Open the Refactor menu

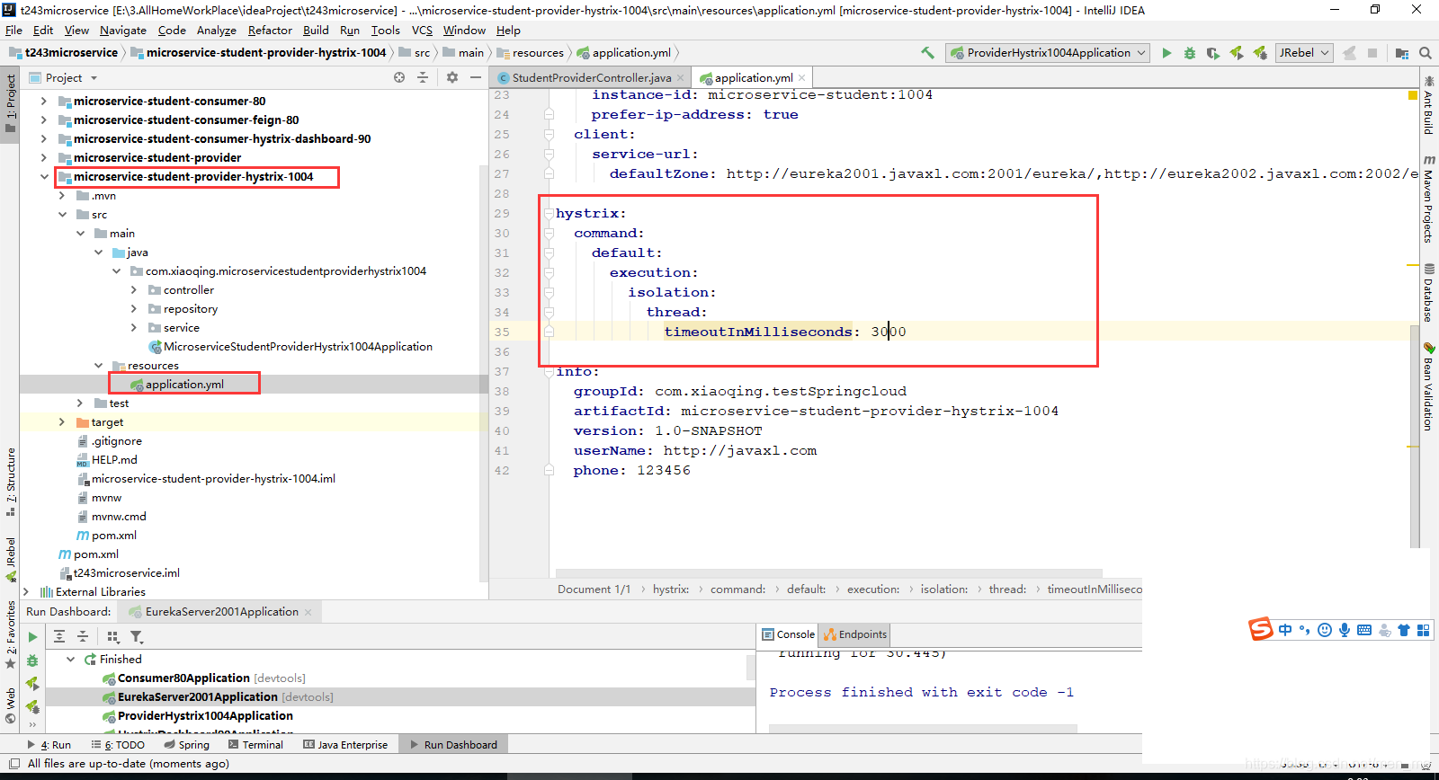[270, 31]
